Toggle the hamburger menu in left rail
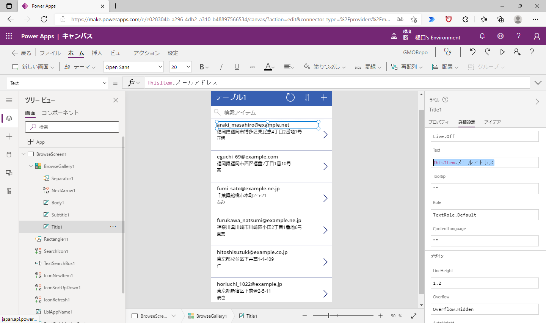 (9, 100)
